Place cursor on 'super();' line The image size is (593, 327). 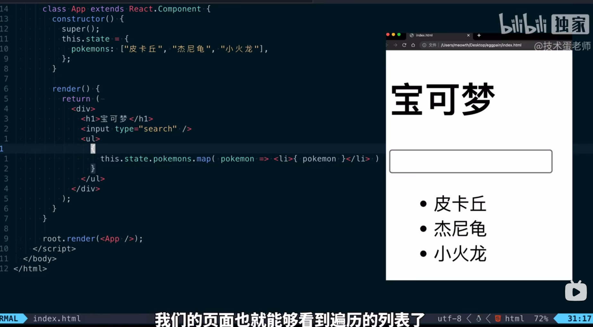(81, 29)
